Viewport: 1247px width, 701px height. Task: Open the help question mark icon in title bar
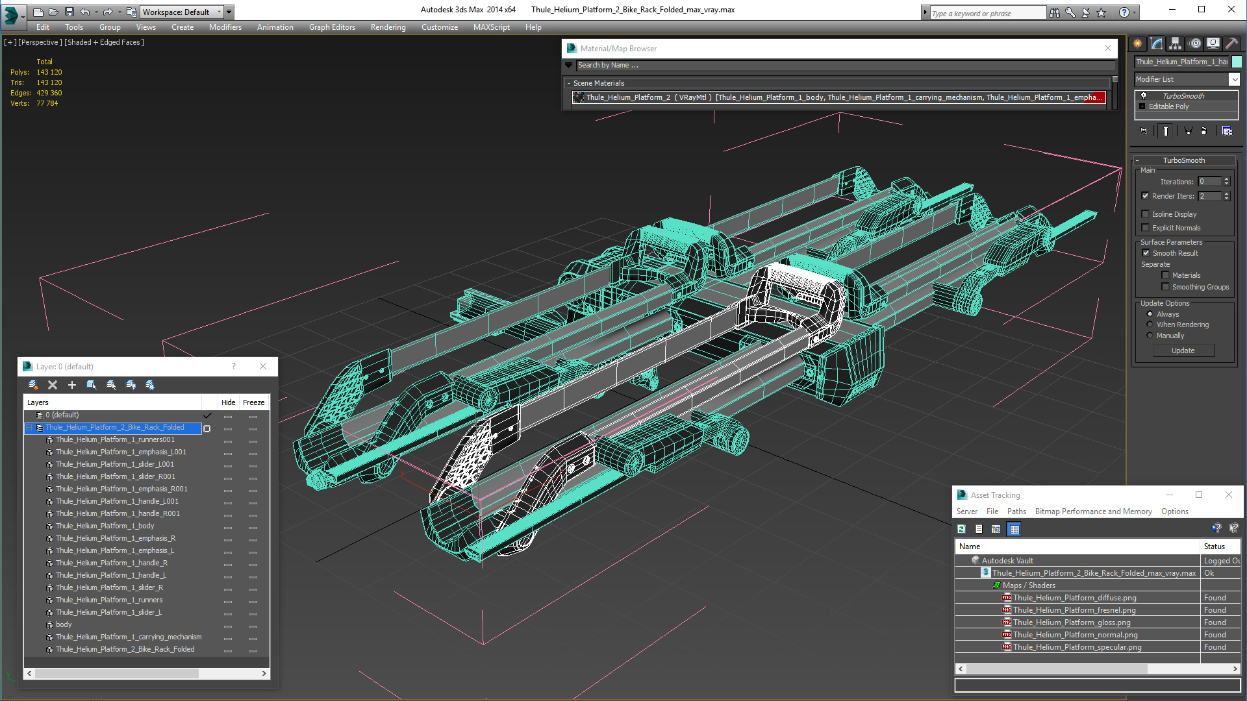[x=1124, y=12]
